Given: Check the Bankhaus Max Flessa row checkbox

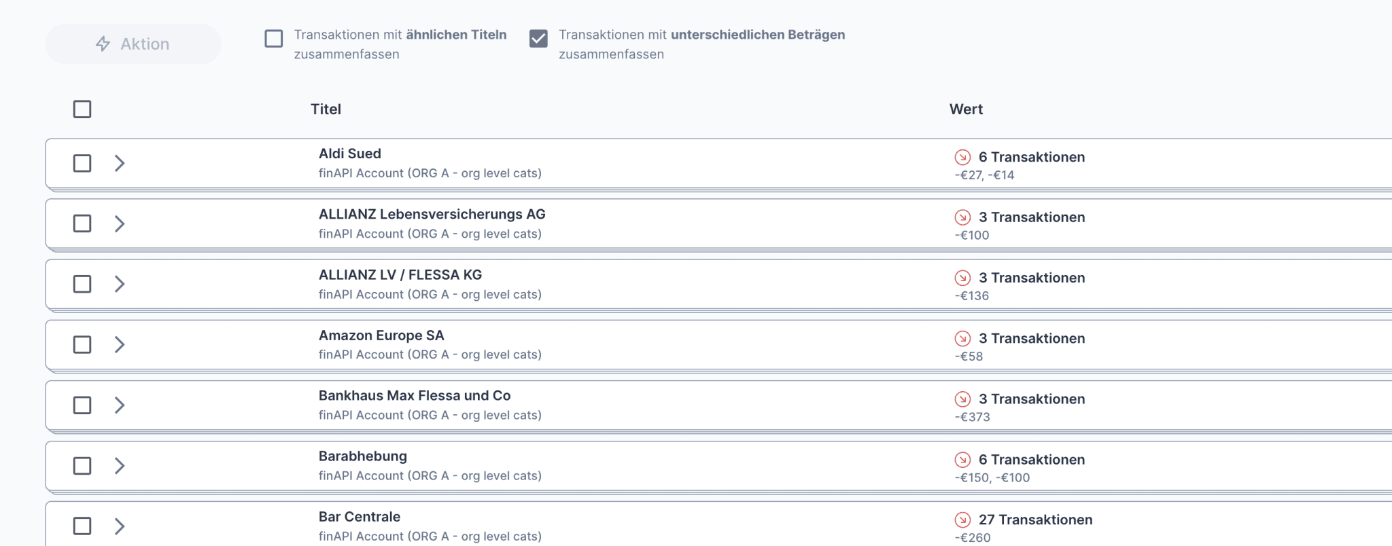Looking at the screenshot, I should [82, 405].
